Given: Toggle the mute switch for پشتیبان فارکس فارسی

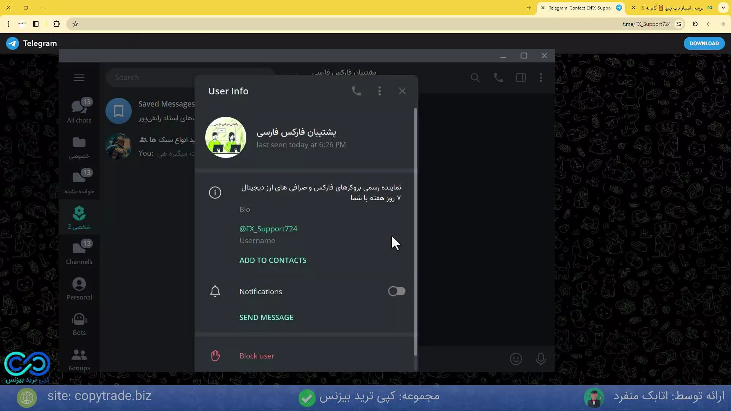Looking at the screenshot, I should pos(397,291).
